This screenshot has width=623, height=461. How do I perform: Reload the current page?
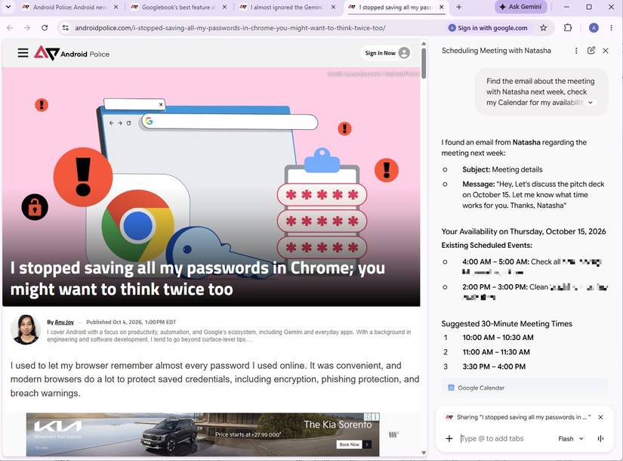pos(45,28)
